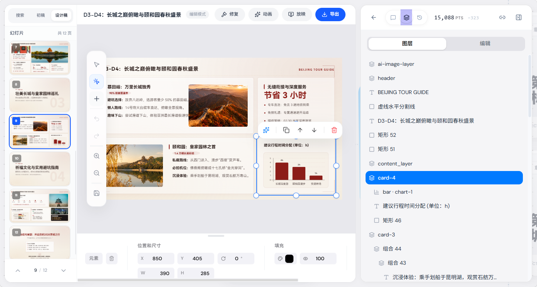Screen dimensions: 537x287
Task: Click the 编辑模式 badge
Action: 197,14
